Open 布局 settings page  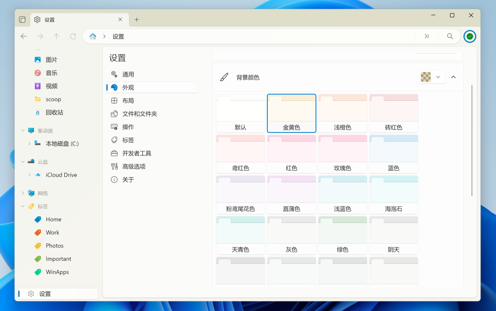(152, 101)
